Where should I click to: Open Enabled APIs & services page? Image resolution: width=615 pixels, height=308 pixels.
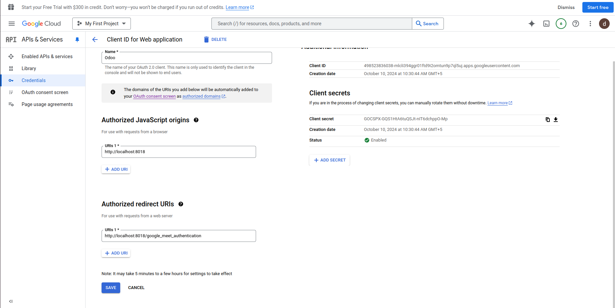pos(47,56)
